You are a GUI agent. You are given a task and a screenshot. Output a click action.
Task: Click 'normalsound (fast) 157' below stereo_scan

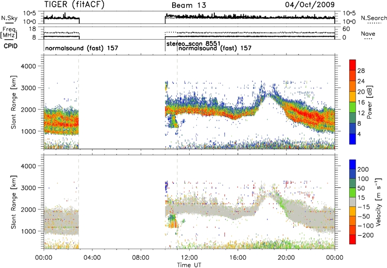click(215, 48)
